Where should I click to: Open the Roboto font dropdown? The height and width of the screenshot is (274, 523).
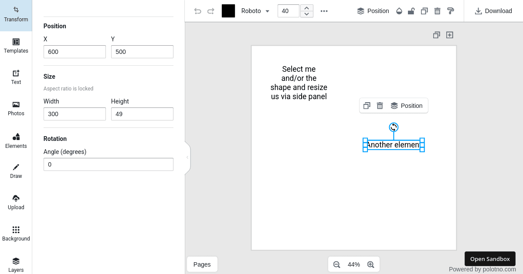click(255, 11)
